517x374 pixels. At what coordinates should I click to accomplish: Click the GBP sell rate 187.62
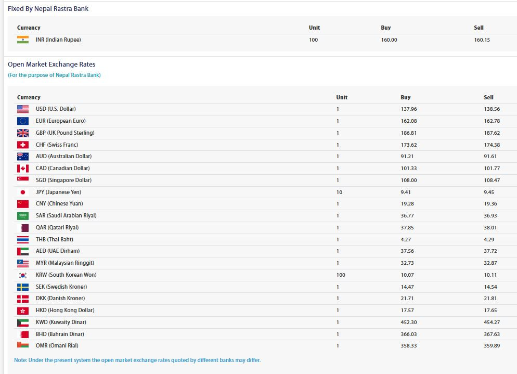pos(492,133)
